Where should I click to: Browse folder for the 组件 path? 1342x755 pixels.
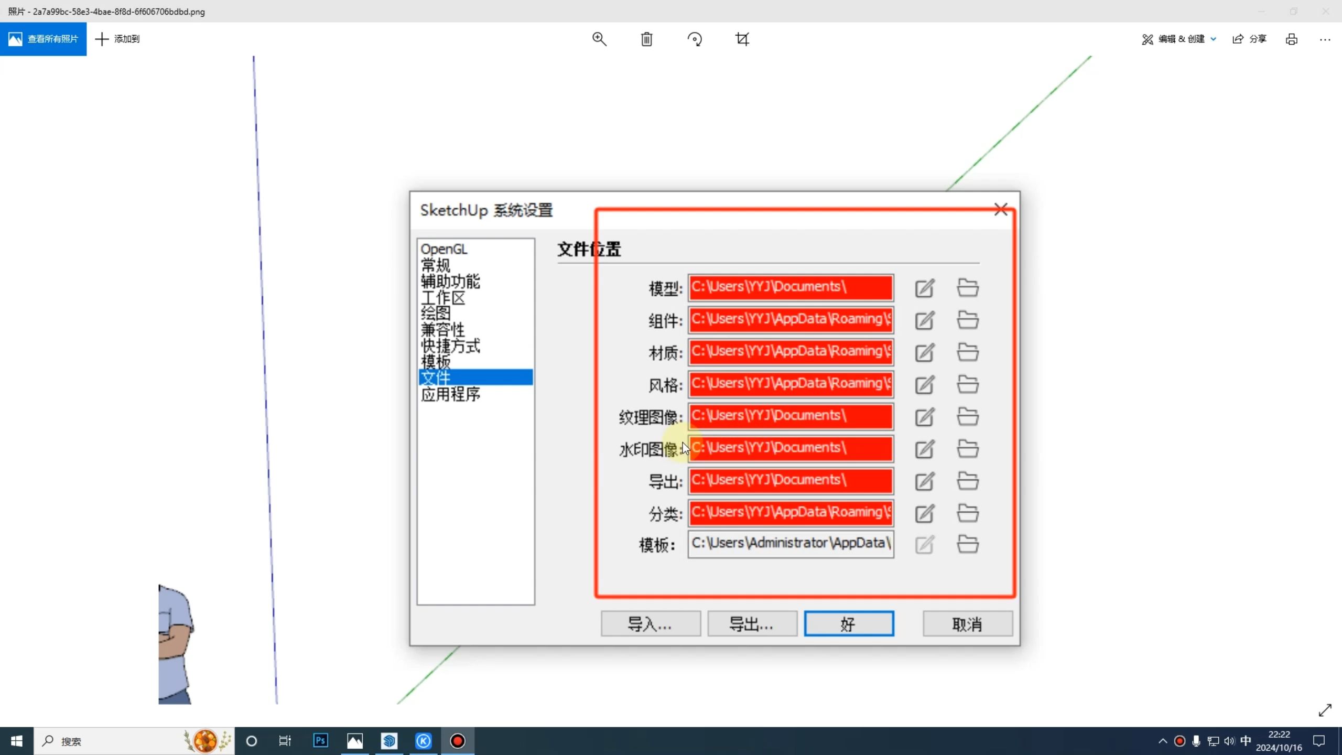[967, 320]
